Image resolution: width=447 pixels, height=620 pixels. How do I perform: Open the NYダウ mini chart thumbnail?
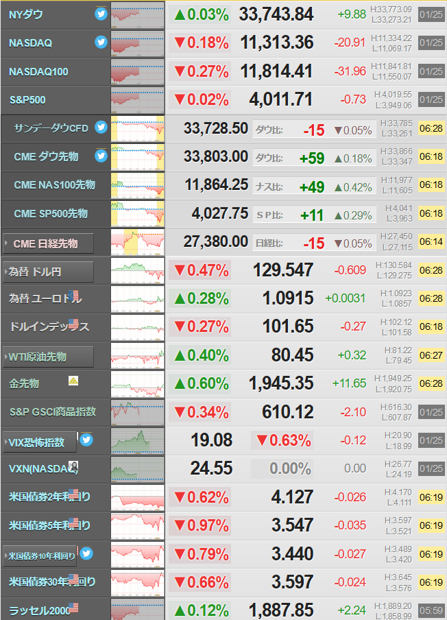[138, 15]
